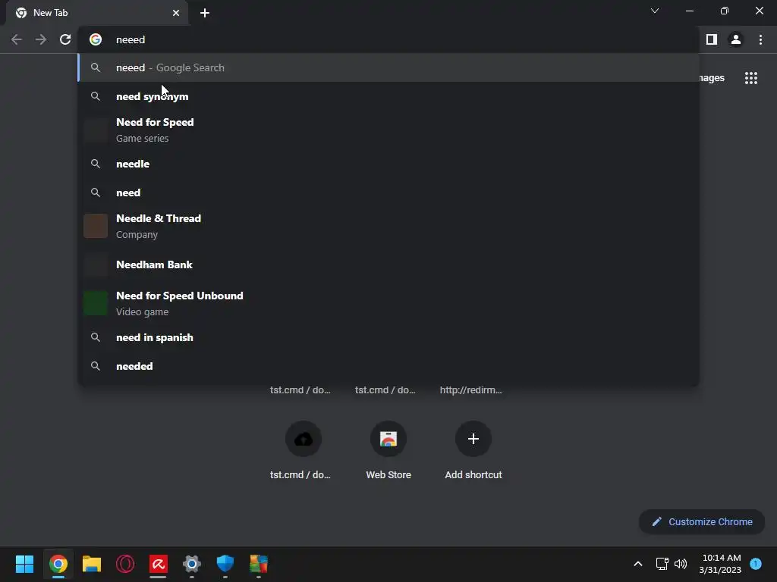The width and height of the screenshot is (777, 582).
Task: Expand the tab search chevron
Action: [655, 11]
